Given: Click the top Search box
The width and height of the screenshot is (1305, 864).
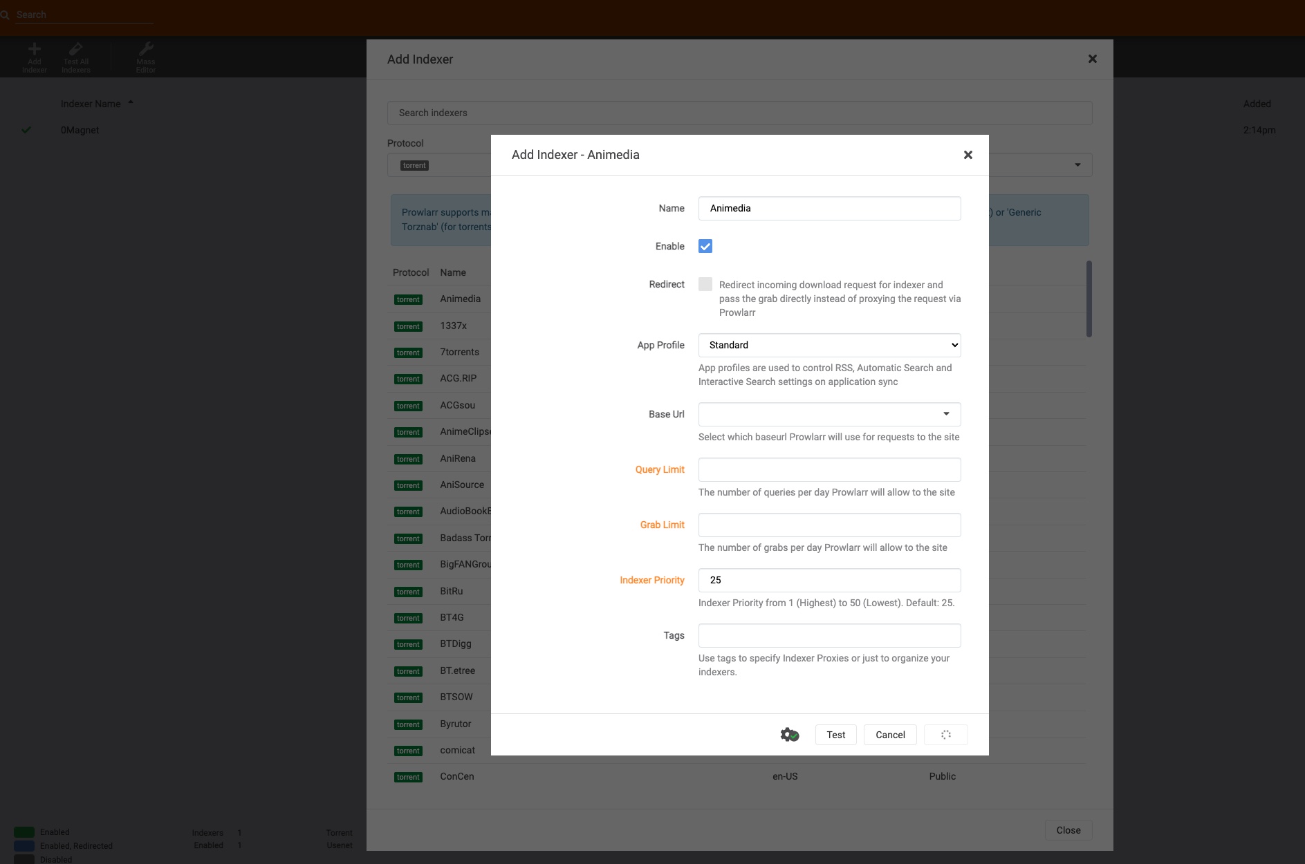Looking at the screenshot, I should coord(84,15).
